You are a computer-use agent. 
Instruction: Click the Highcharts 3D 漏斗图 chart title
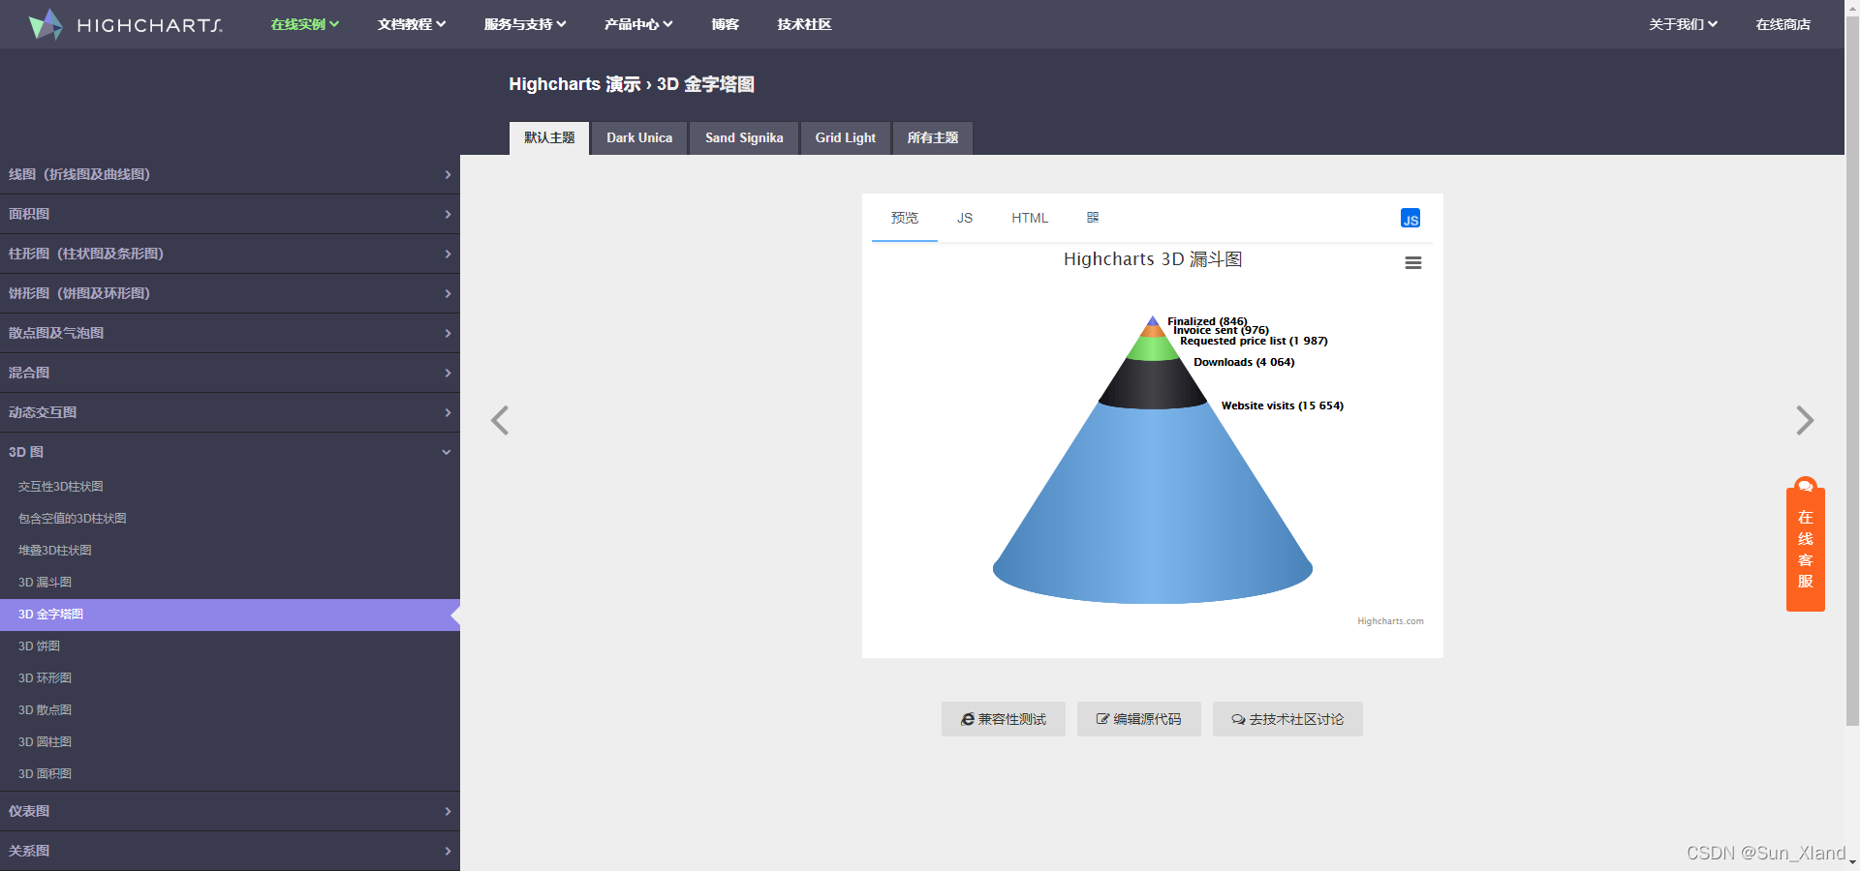tap(1153, 259)
